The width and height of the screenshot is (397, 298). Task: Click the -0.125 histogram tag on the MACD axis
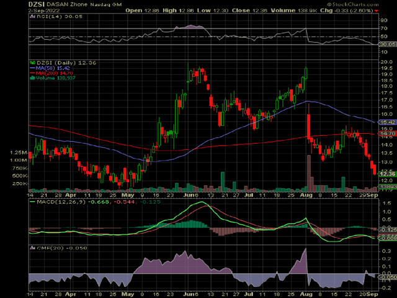click(388, 230)
